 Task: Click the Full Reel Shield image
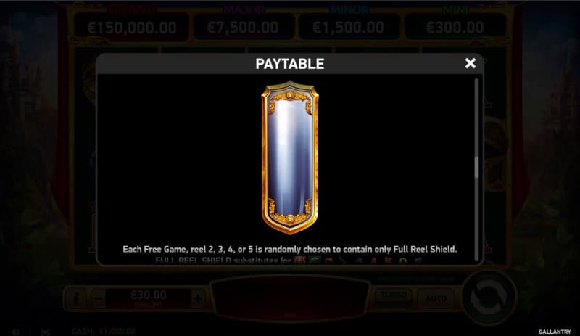coord(290,157)
